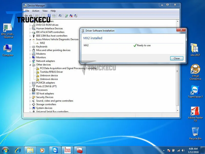Click the last Device Manager toolbar icon
This screenshot has height=154, width=205.
(x=76, y=16)
